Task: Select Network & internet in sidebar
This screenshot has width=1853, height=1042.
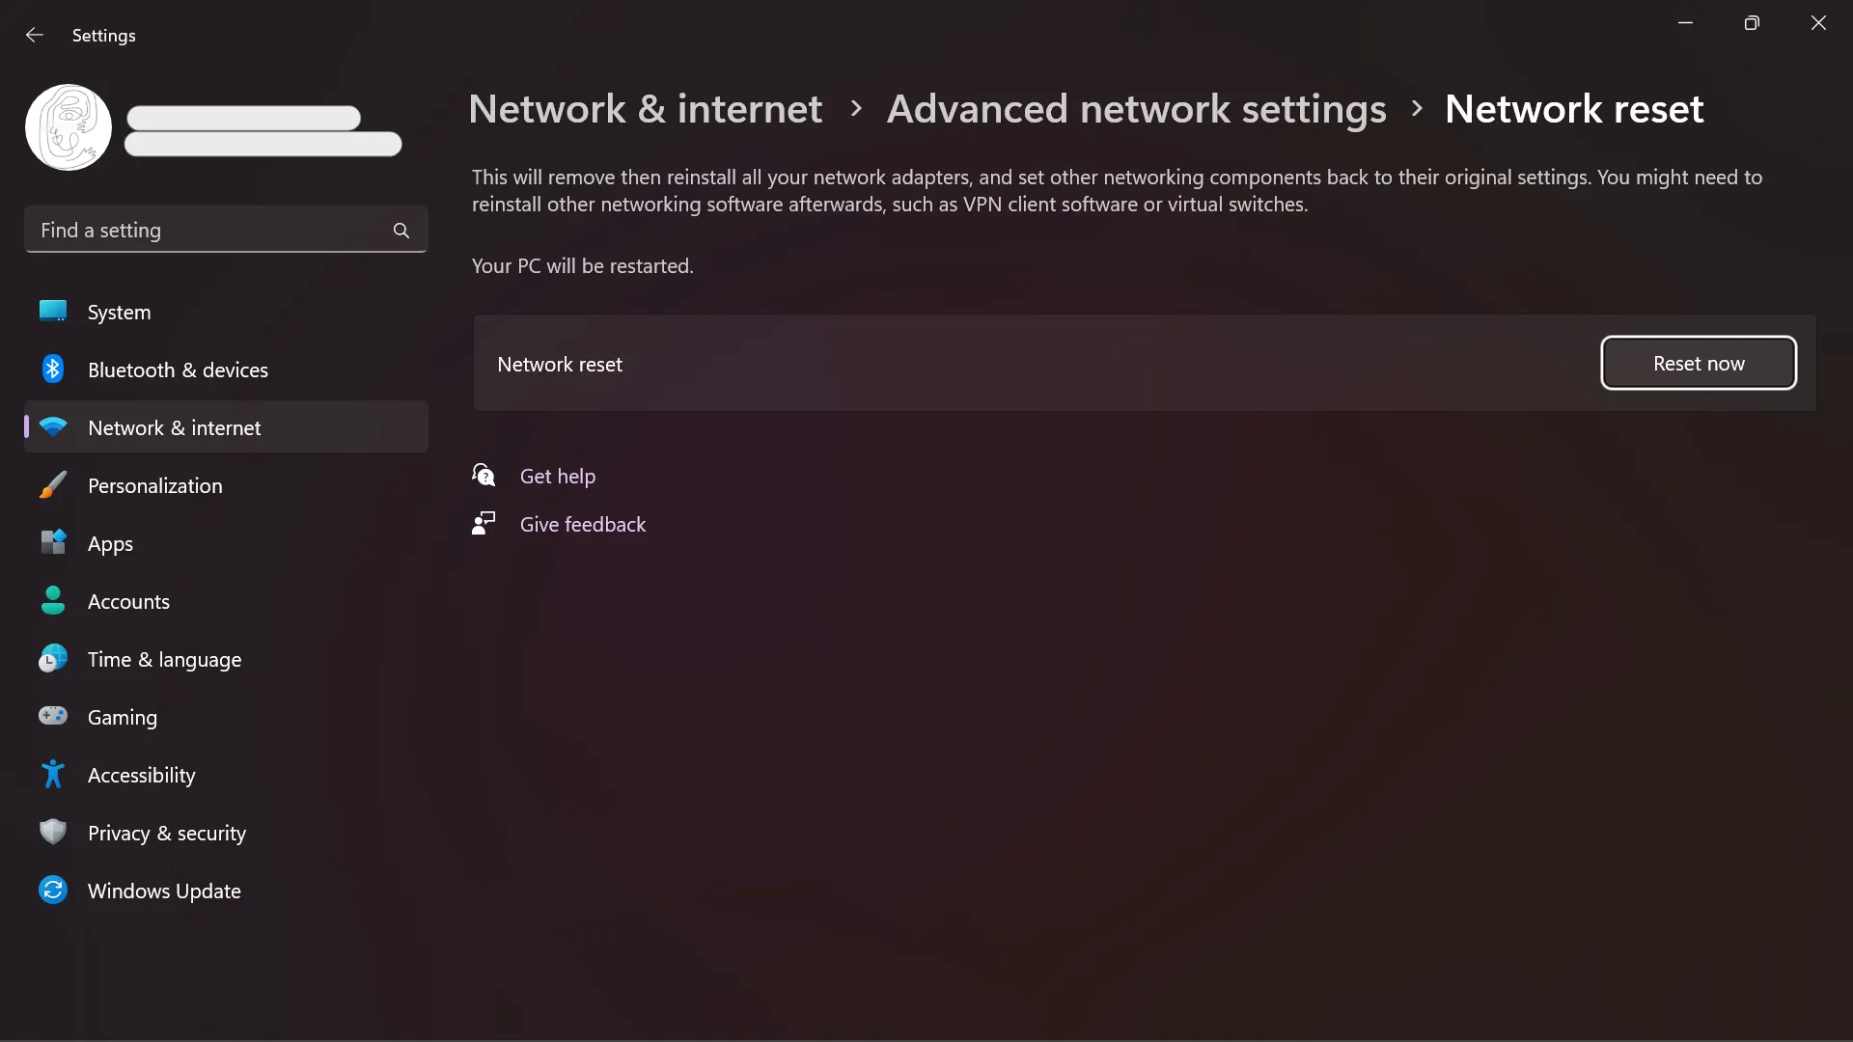Action: [174, 428]
